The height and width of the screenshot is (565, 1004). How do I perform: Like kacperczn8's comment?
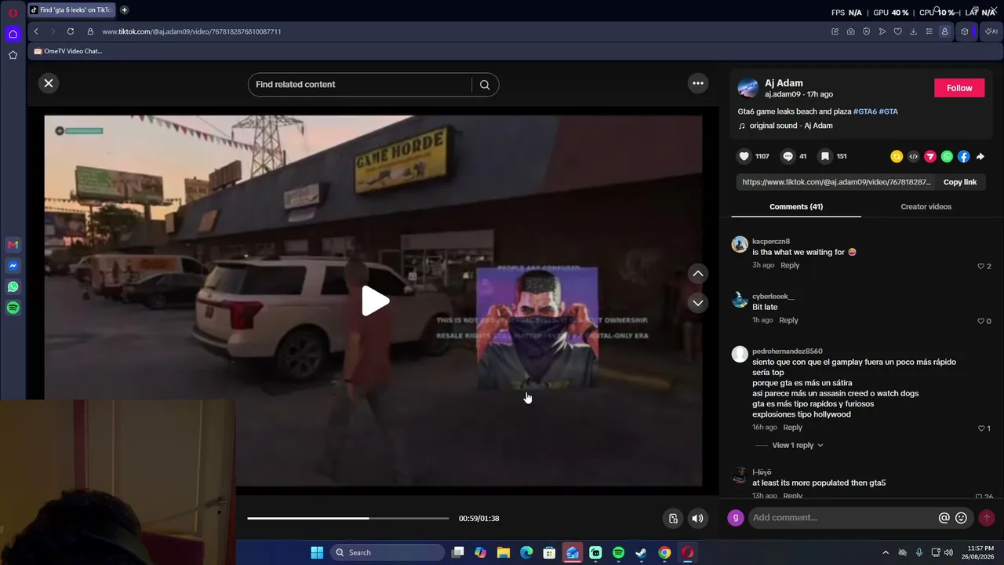pyautogui.click(x=980, y=266)
